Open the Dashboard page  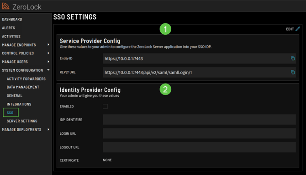pyautogui.click(x=12, y=19)
